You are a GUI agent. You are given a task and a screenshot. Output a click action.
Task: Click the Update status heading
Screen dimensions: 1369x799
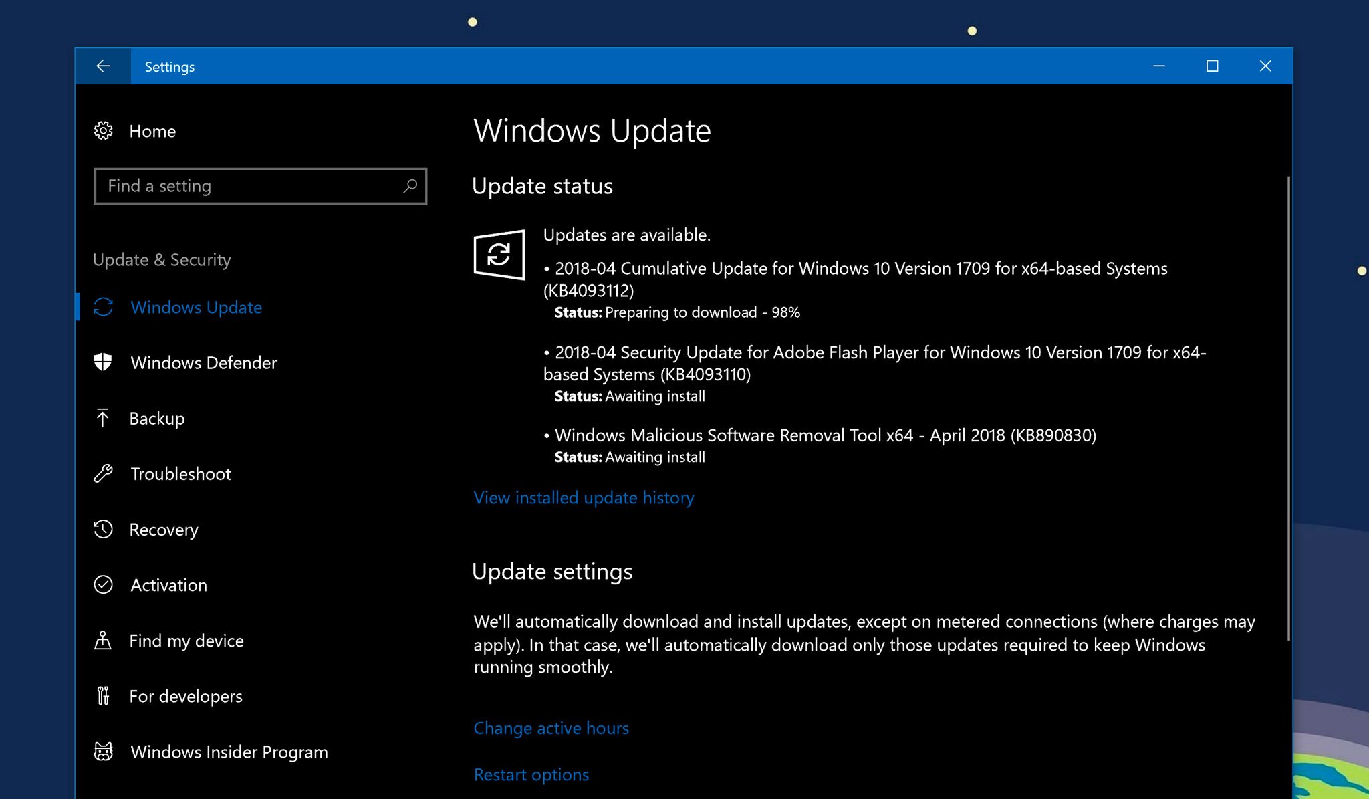[x=542, y=185]
